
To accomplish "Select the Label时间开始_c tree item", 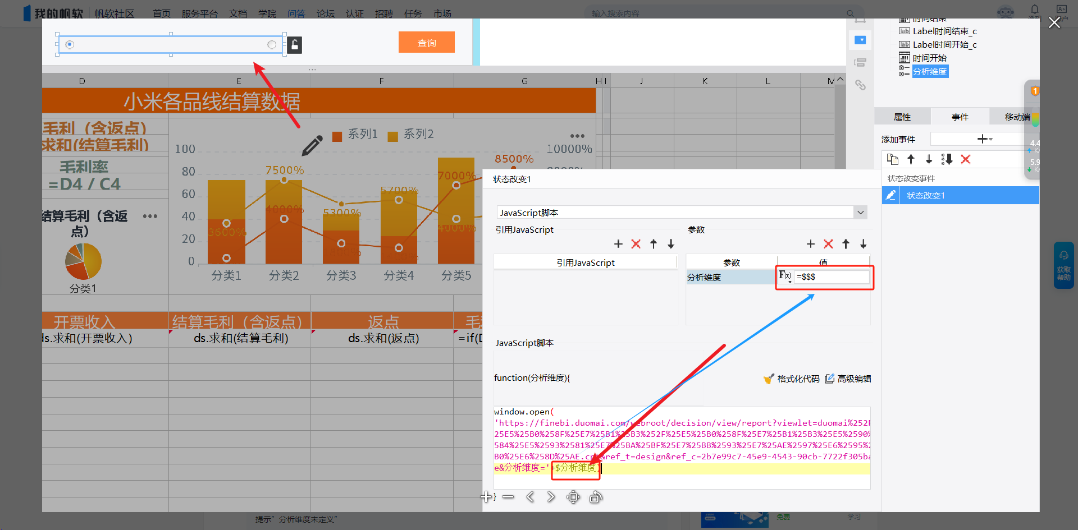I will [x=944, y=44].
